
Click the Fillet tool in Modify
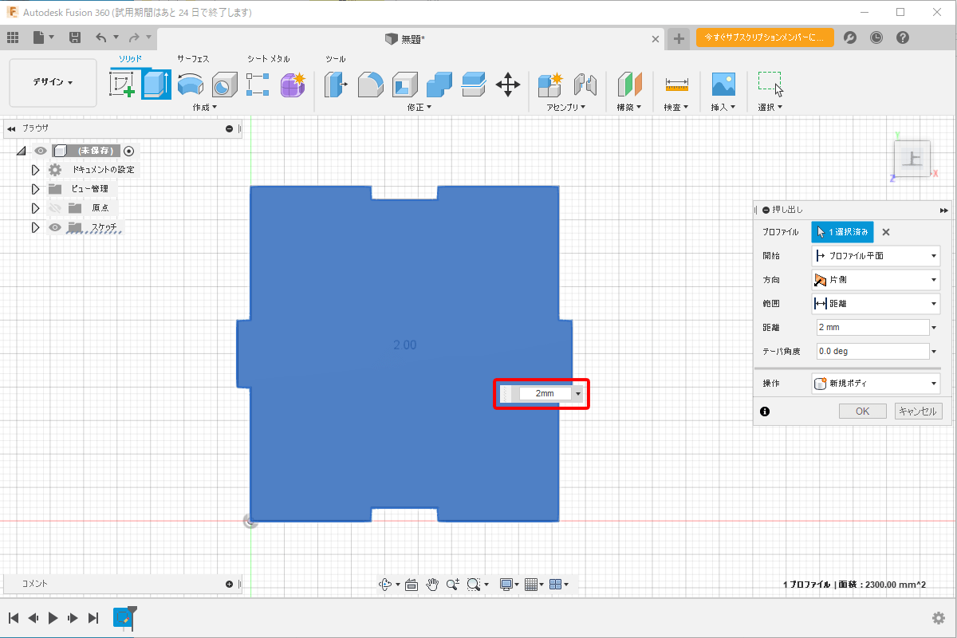[370, 84]
